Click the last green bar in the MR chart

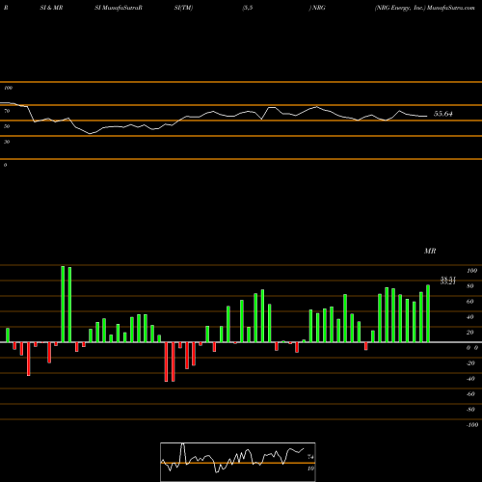tap(428, 313)
